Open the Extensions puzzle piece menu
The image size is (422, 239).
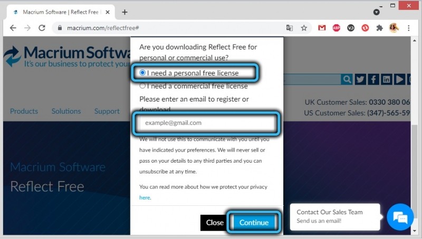379,28
